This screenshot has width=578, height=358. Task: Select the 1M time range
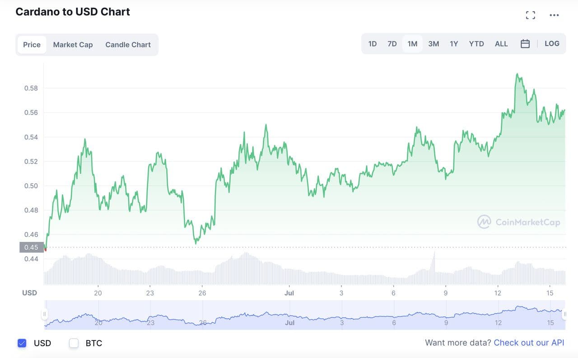point(412,44)
